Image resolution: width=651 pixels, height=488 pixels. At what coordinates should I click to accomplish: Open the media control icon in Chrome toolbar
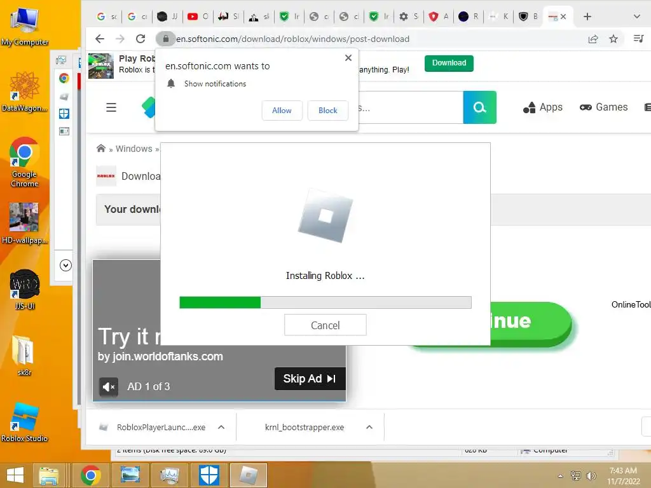pos(638,39)
